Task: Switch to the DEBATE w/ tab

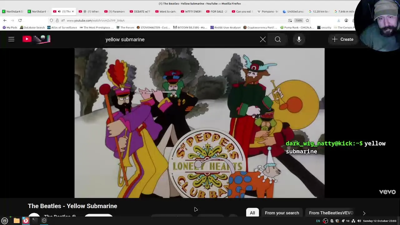Action: pos(140,12)
